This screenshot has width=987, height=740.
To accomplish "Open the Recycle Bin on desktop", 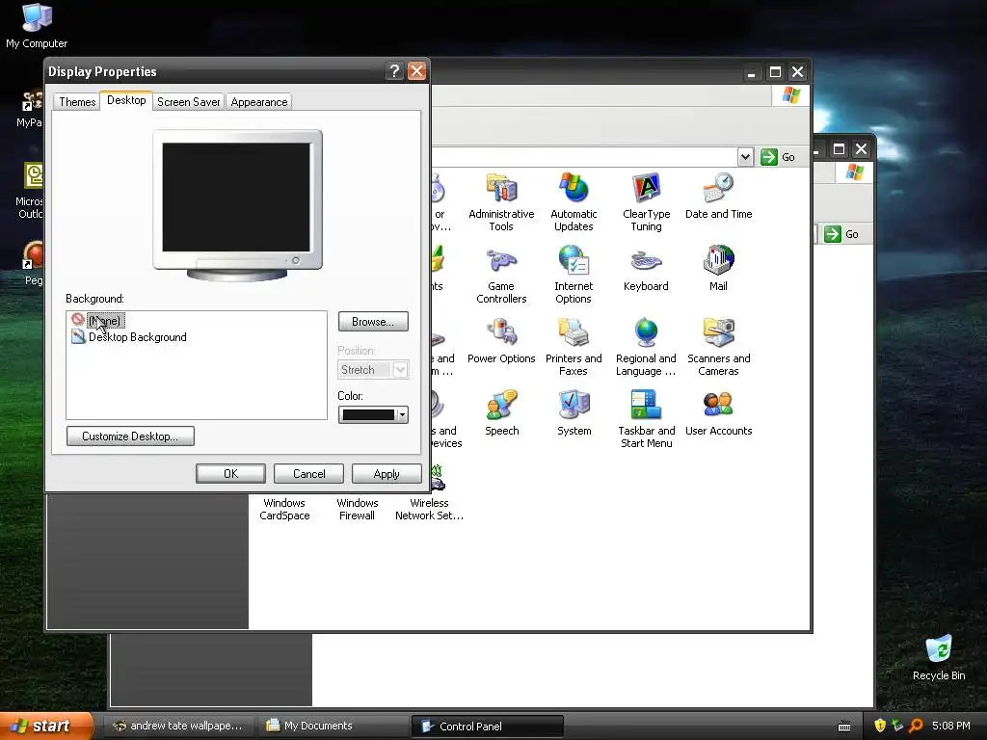I will click(x=939, y=657).
